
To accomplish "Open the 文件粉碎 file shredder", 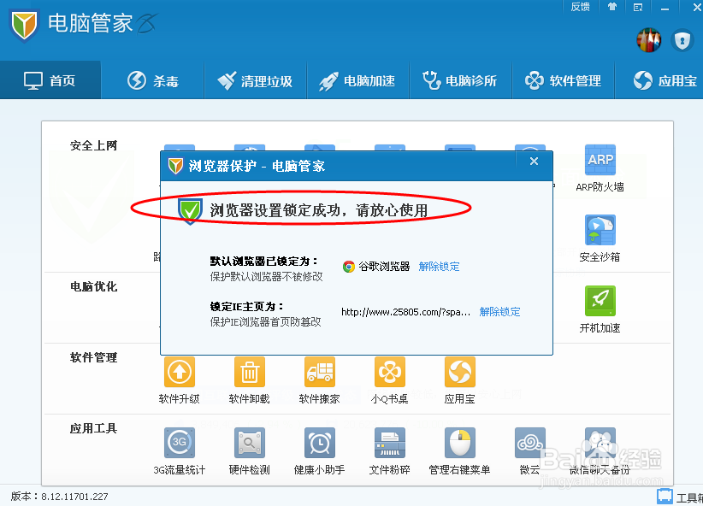I will (389, 442).
